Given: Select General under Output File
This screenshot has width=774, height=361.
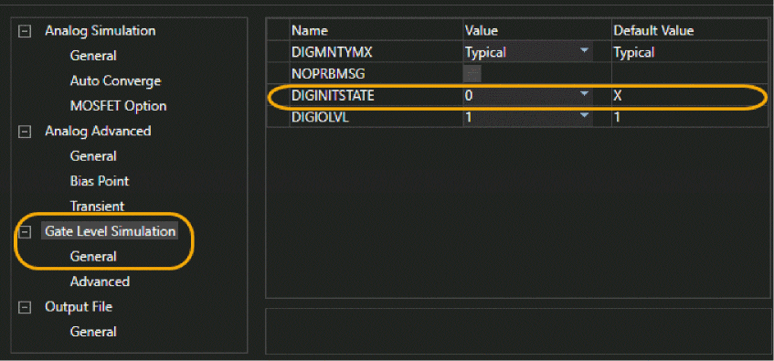Looking at the screenshot, I should [x=93, y=332].
